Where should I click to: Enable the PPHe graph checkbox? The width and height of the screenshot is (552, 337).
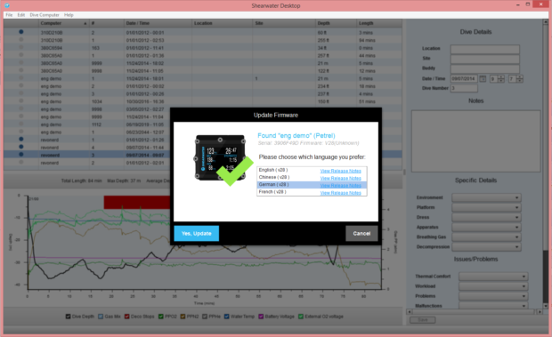[x=205, y=317]
